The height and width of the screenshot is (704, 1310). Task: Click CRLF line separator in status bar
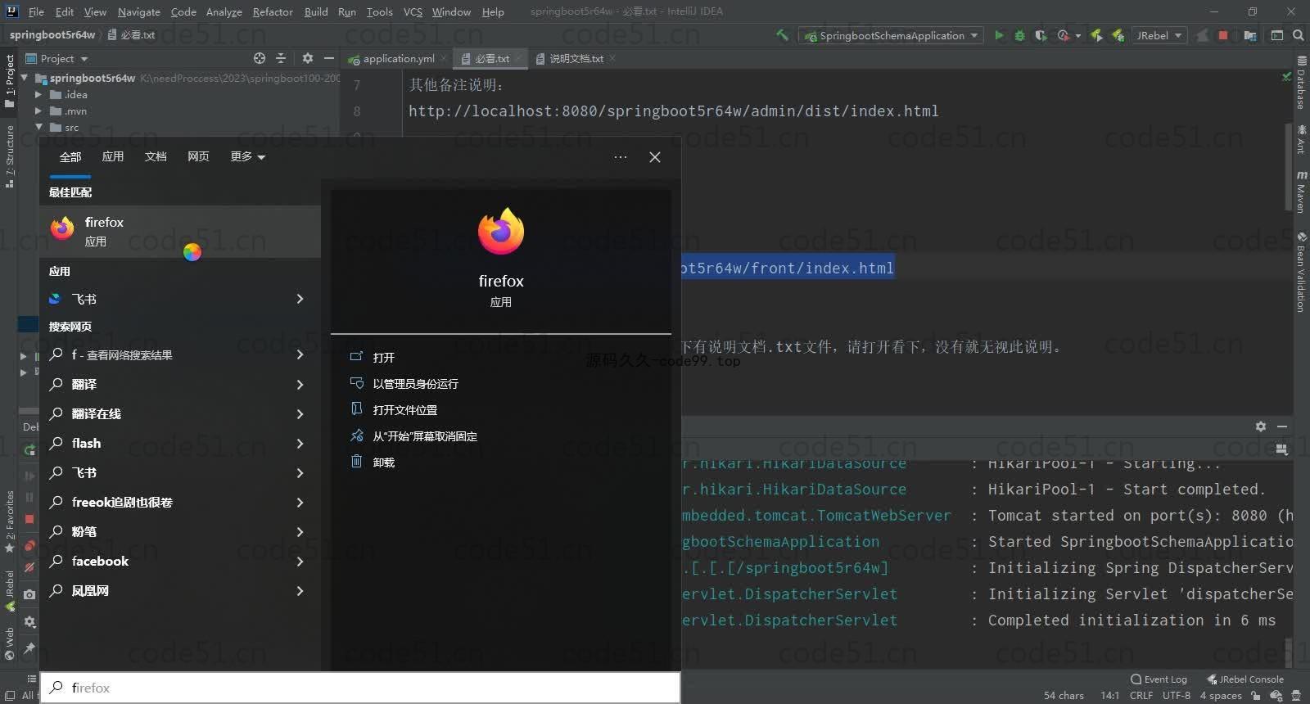(x=1141, y=695)
